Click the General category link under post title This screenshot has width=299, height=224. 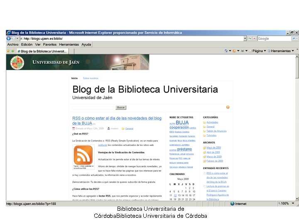pyautogui.click(x=129, y=129)
